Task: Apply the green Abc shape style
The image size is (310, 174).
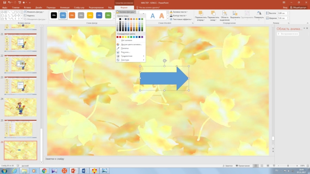Action: (x=108, y=15)
